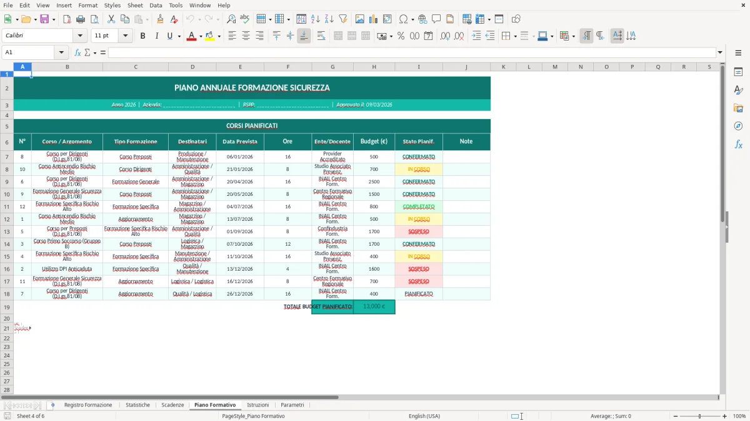Click zoom in plus button

(725, 416)
